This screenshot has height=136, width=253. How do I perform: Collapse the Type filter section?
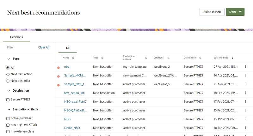pos(9,59)
